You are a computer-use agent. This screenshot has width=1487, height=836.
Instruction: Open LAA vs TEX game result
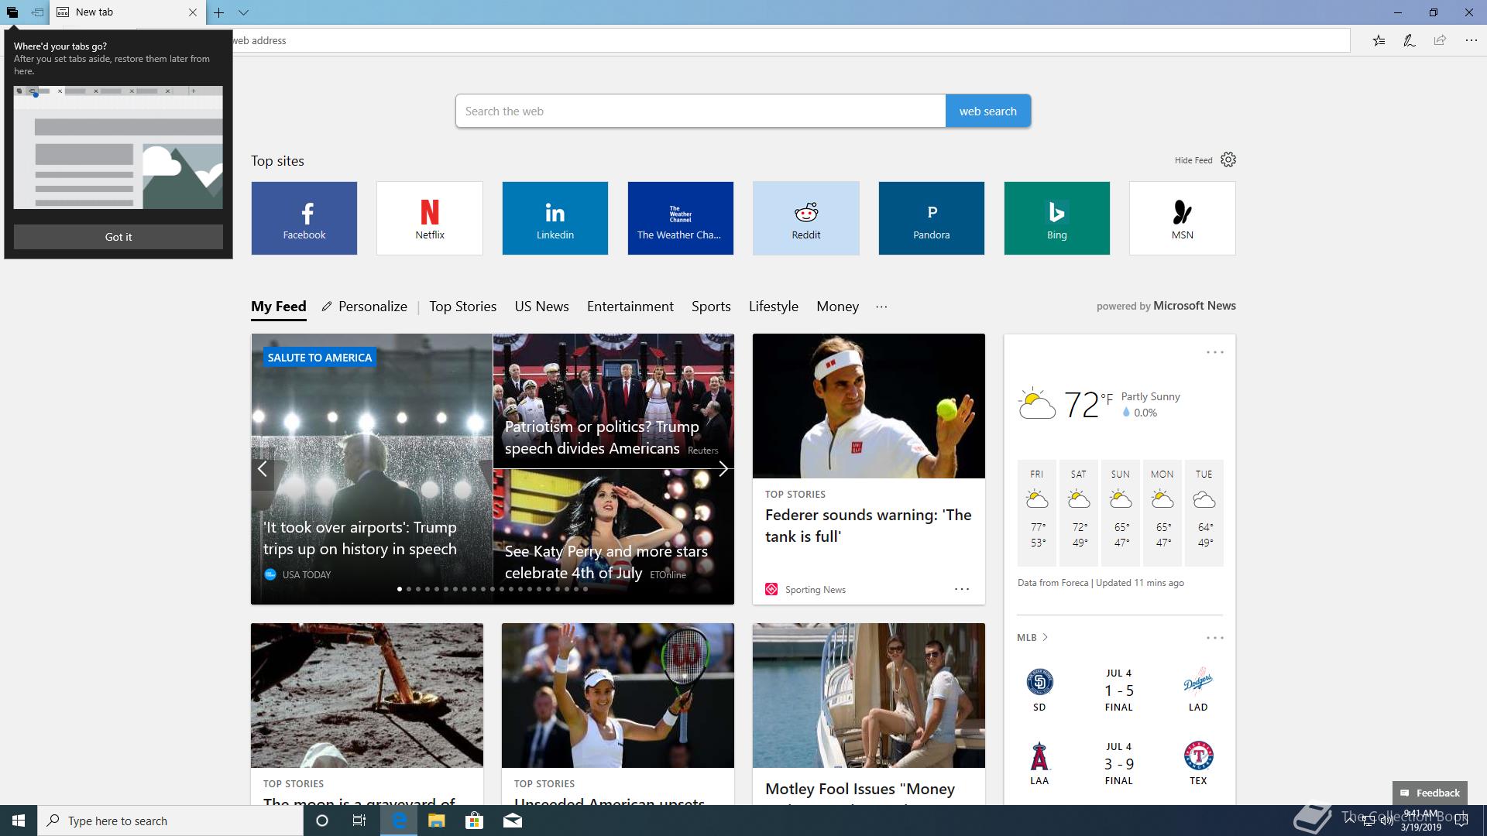[x=1119, y=763]
